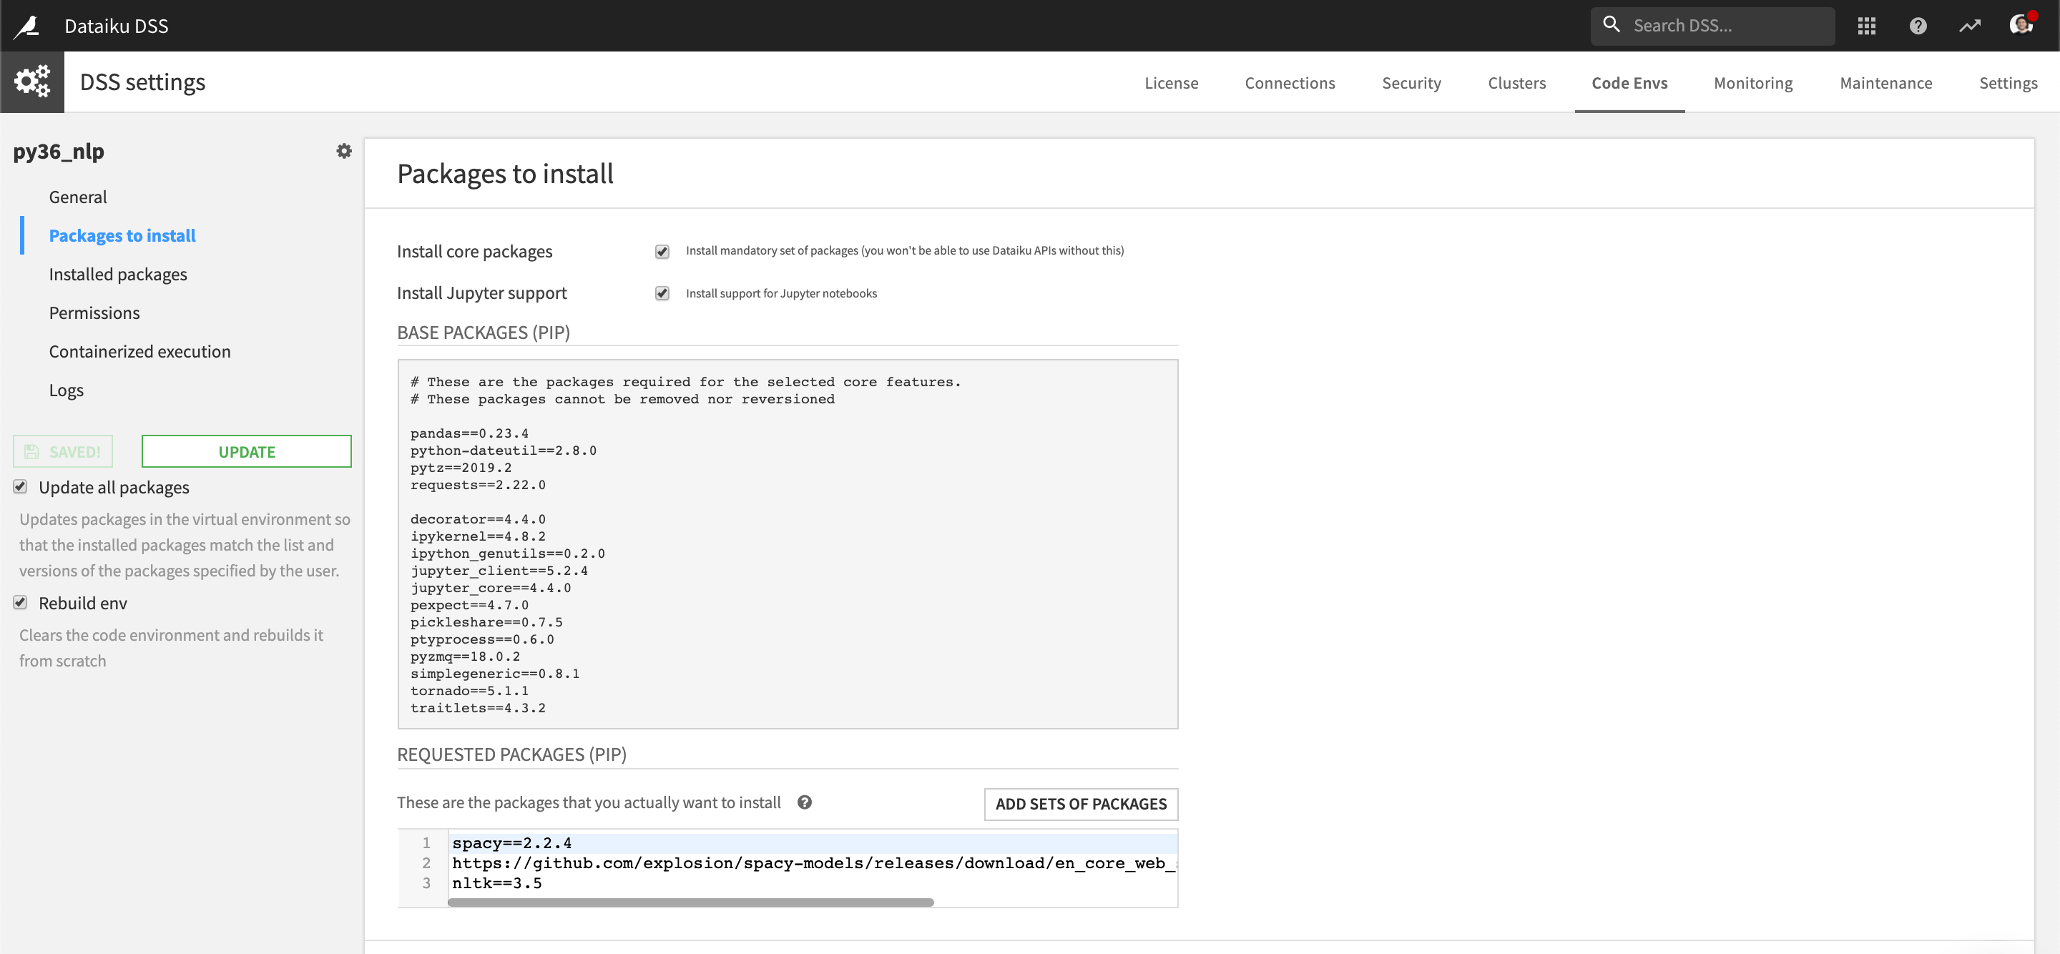Open the help question mark menu
Screen dimensions: 2060x954
coord(1918,26)
